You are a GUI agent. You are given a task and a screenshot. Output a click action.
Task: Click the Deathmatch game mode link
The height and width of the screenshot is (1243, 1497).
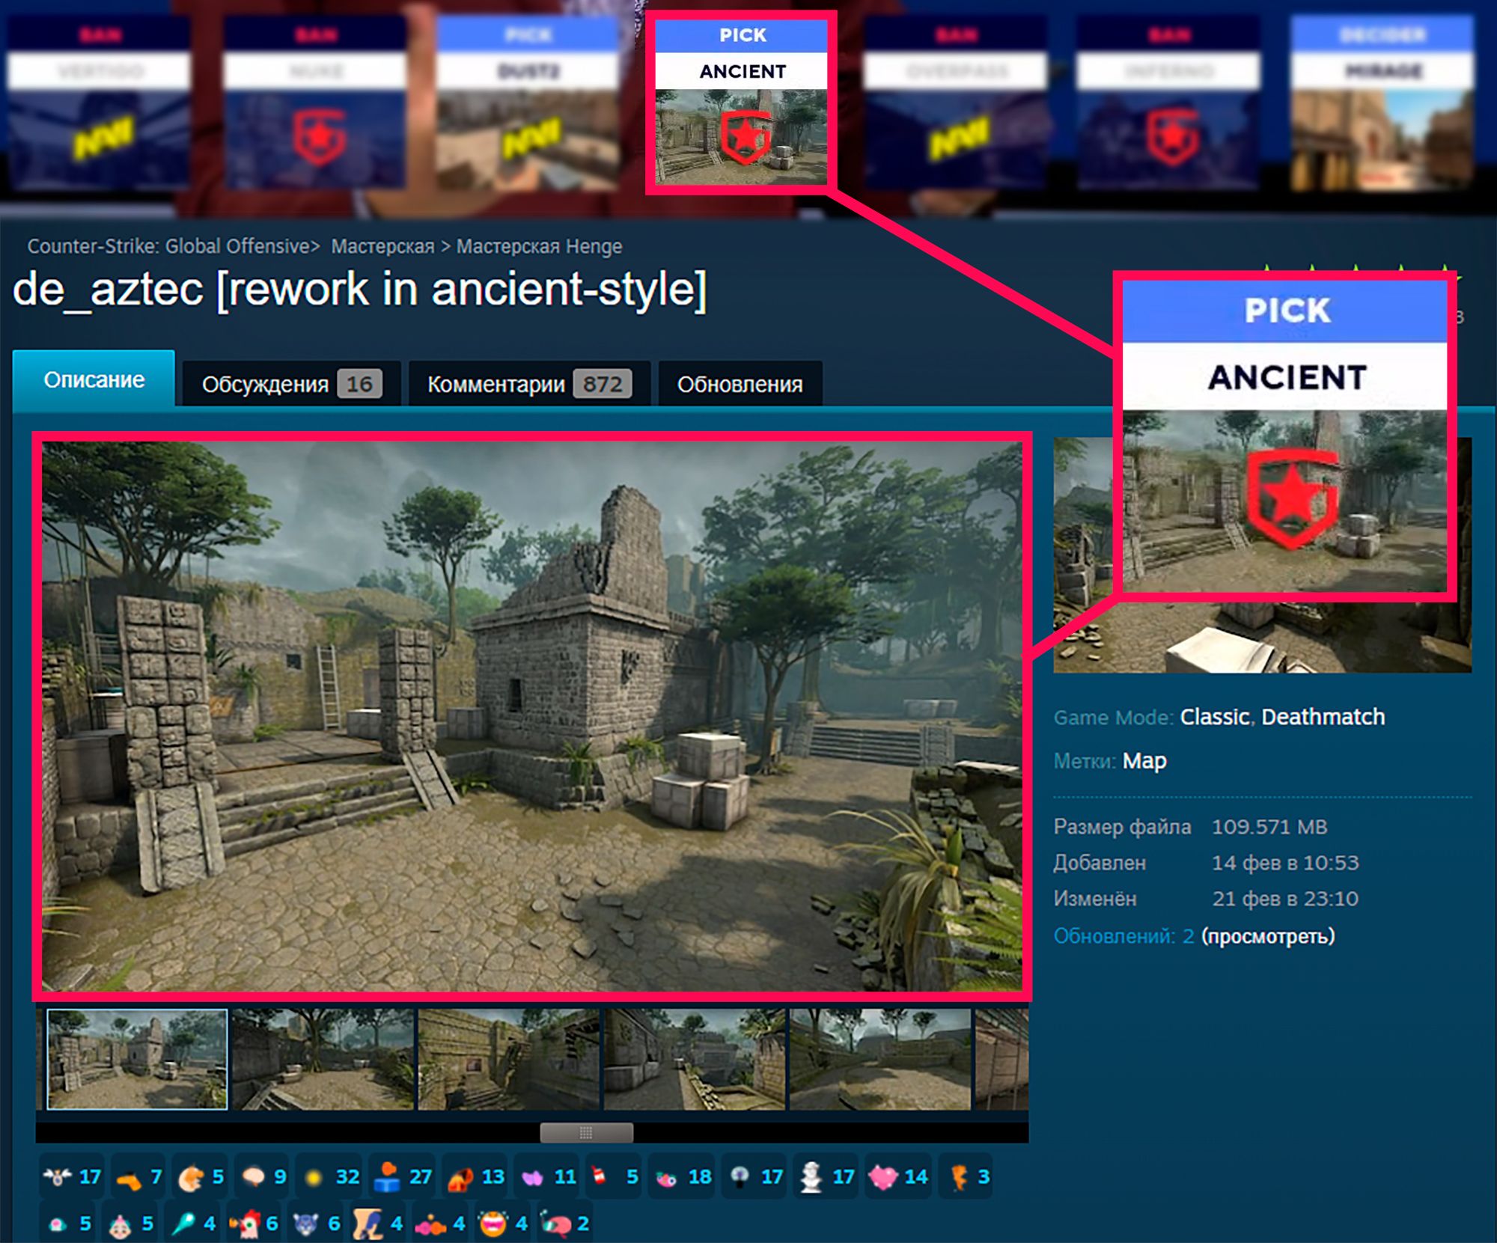coord(1323,717)
